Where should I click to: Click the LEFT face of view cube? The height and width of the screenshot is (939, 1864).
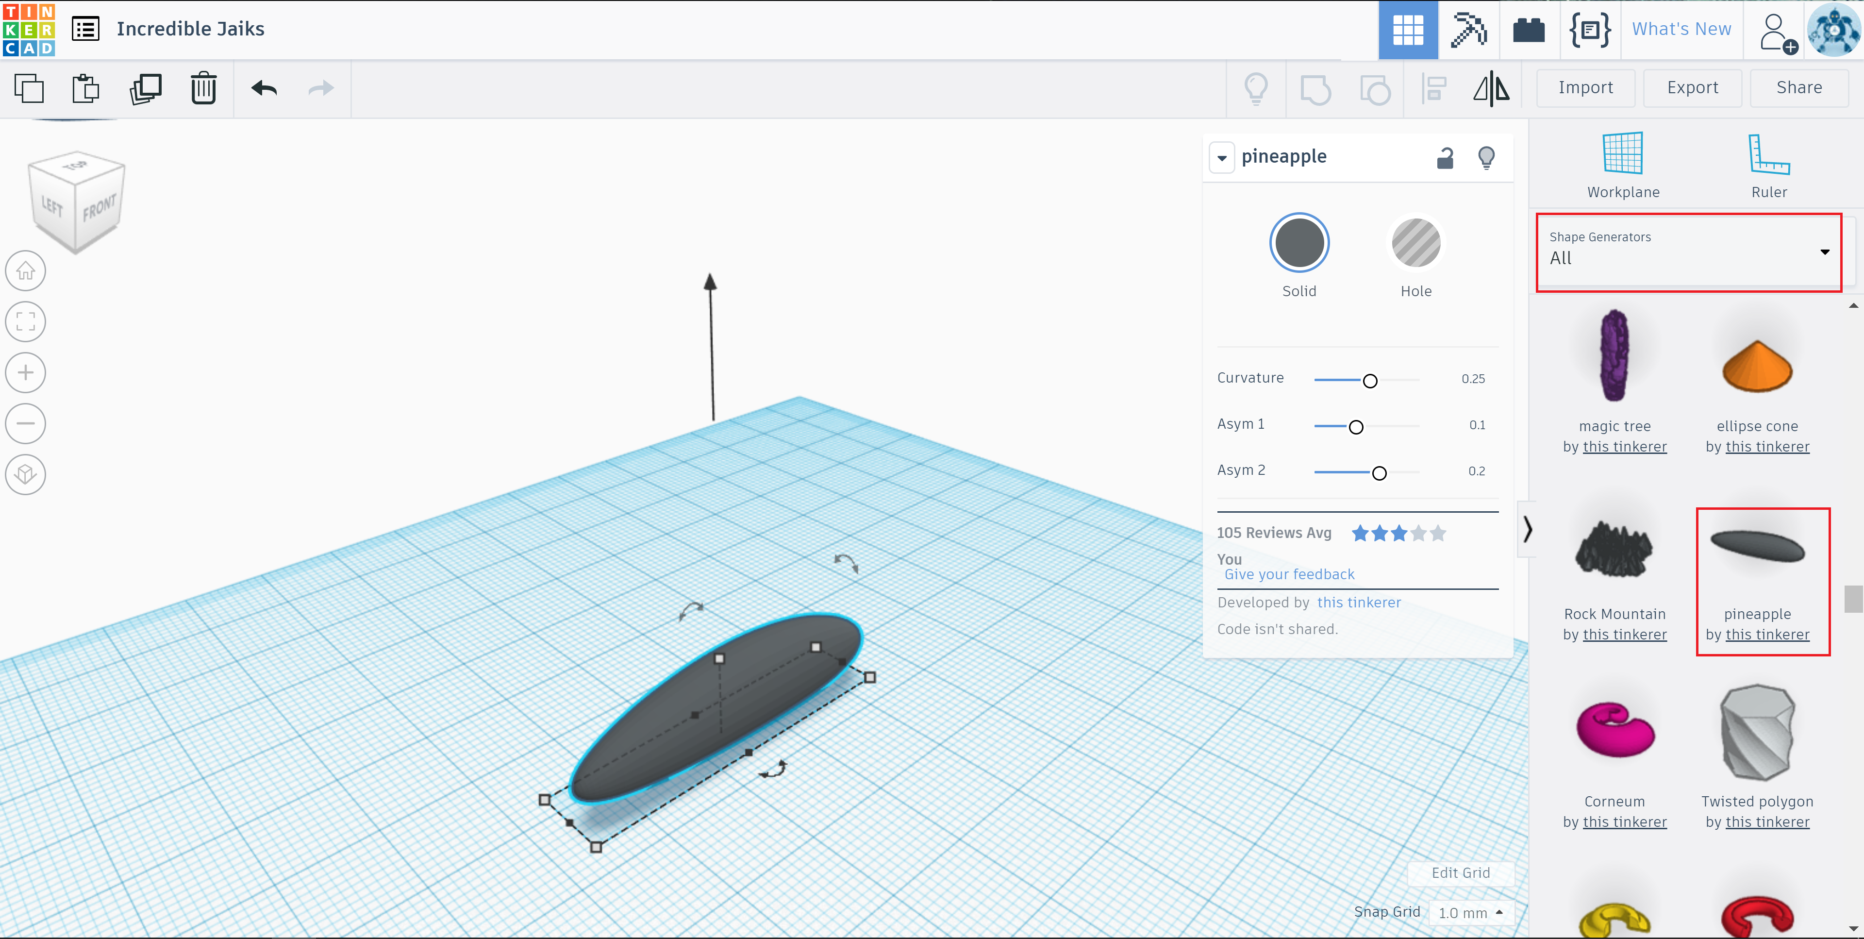point(52,206)
